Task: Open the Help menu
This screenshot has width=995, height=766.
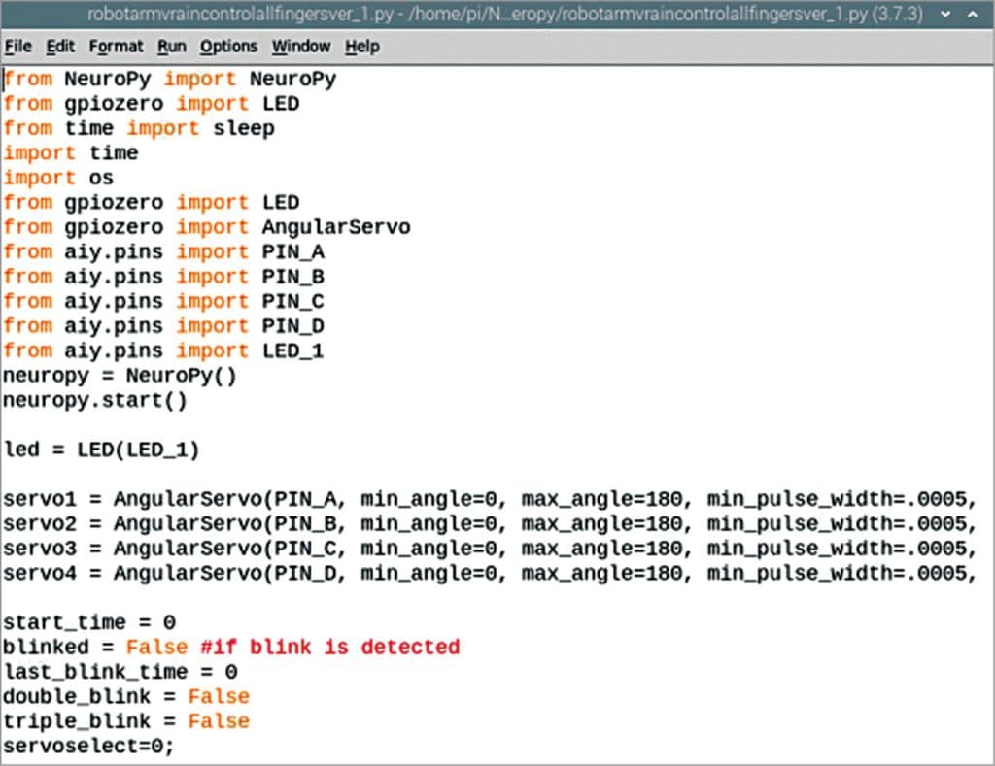Action: (x=362, y=47)
